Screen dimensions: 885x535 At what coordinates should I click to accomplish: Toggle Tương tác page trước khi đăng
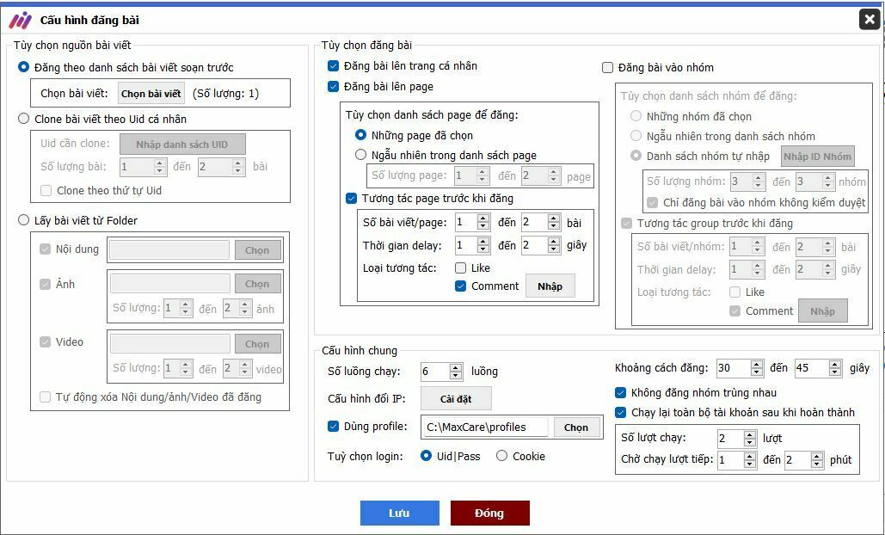(351, 199)
